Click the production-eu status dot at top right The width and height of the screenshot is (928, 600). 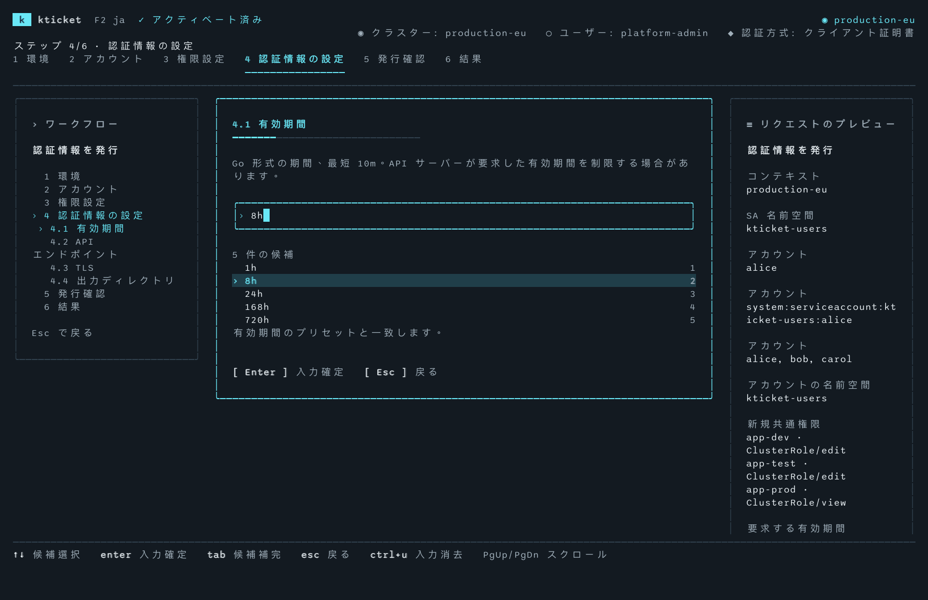click(825, 20)
